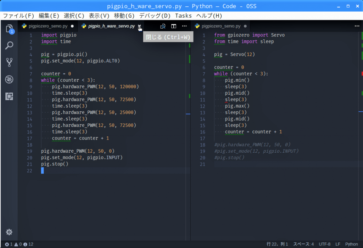Open the Debug view in activity bar

(x=9, y=79)
